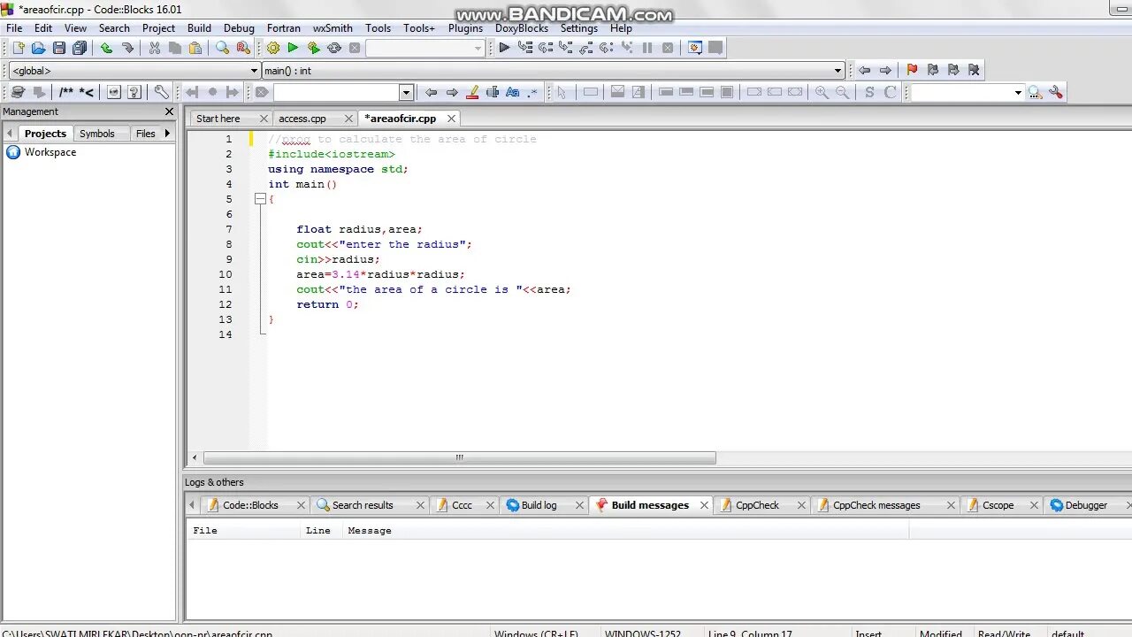Click the green Run arrow icon

coord(293,48)
